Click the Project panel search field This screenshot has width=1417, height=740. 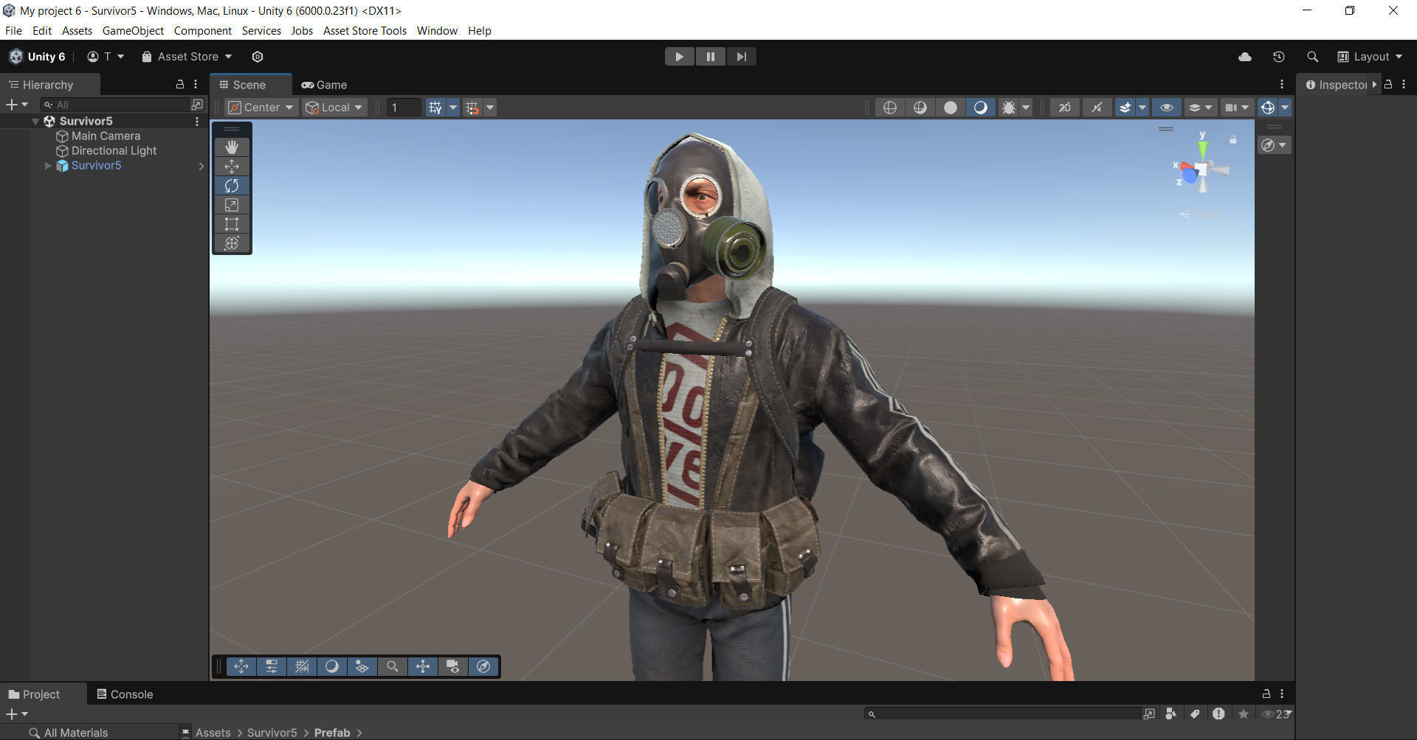(x=1002, y=713)
